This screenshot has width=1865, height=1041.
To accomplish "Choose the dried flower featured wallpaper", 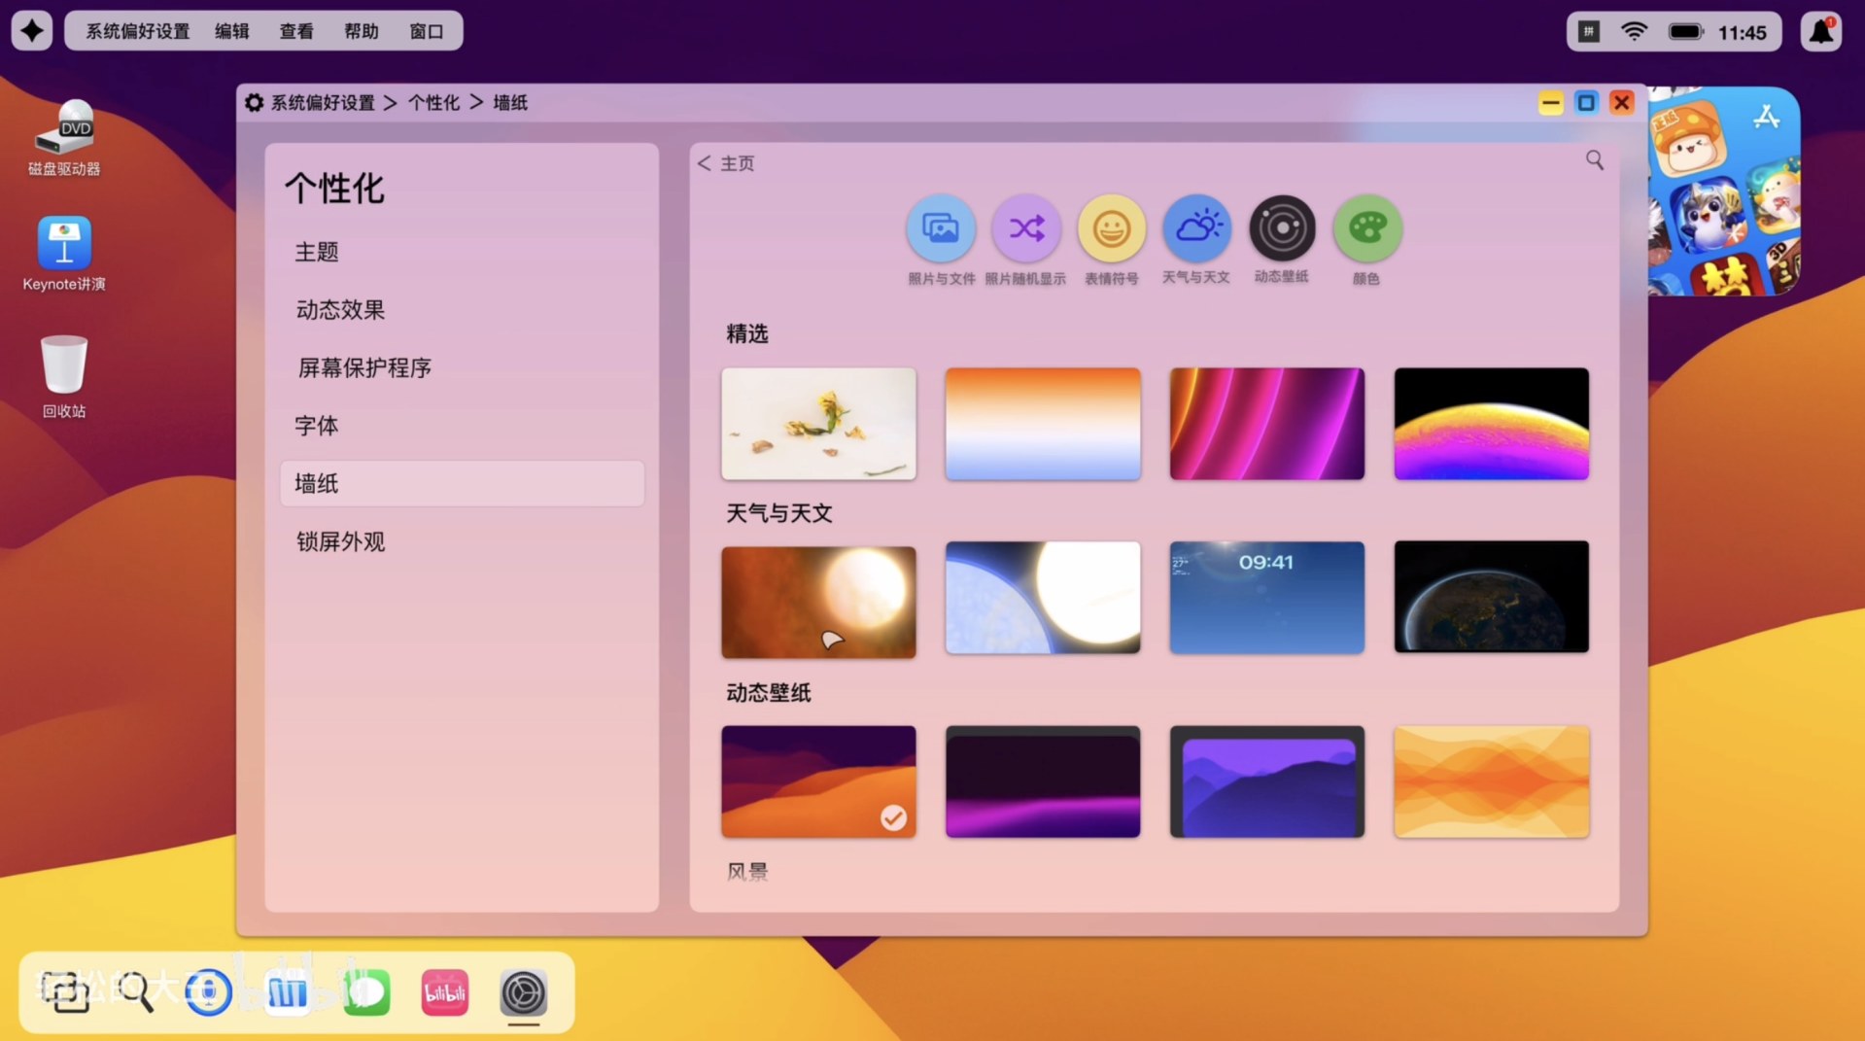I will tap(818, 424).
